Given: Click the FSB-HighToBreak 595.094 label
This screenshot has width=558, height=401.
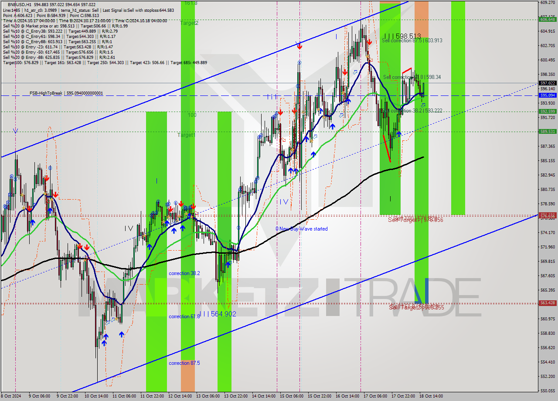Looking at the screenshot, I should click(66, 93).
